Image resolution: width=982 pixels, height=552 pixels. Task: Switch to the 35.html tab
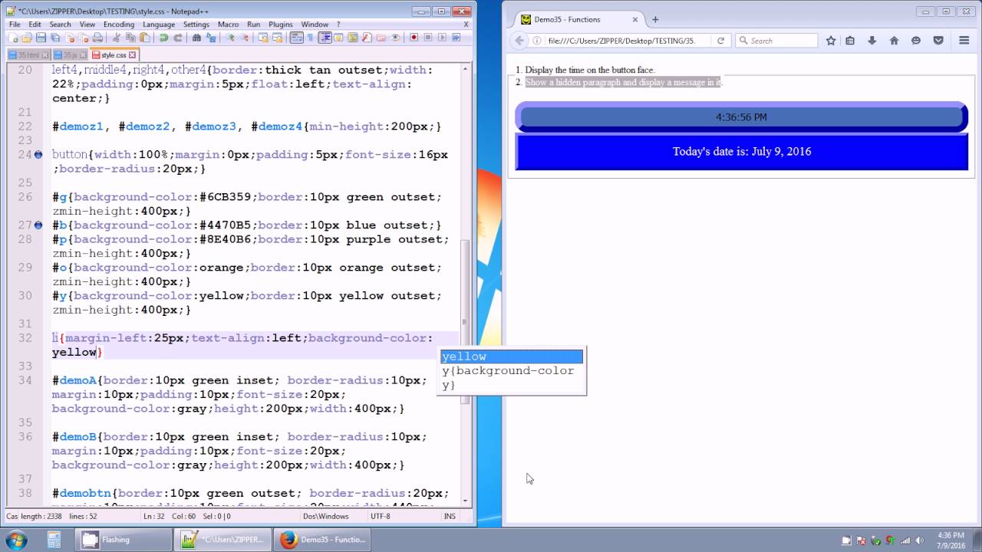[x=28, y=55]
